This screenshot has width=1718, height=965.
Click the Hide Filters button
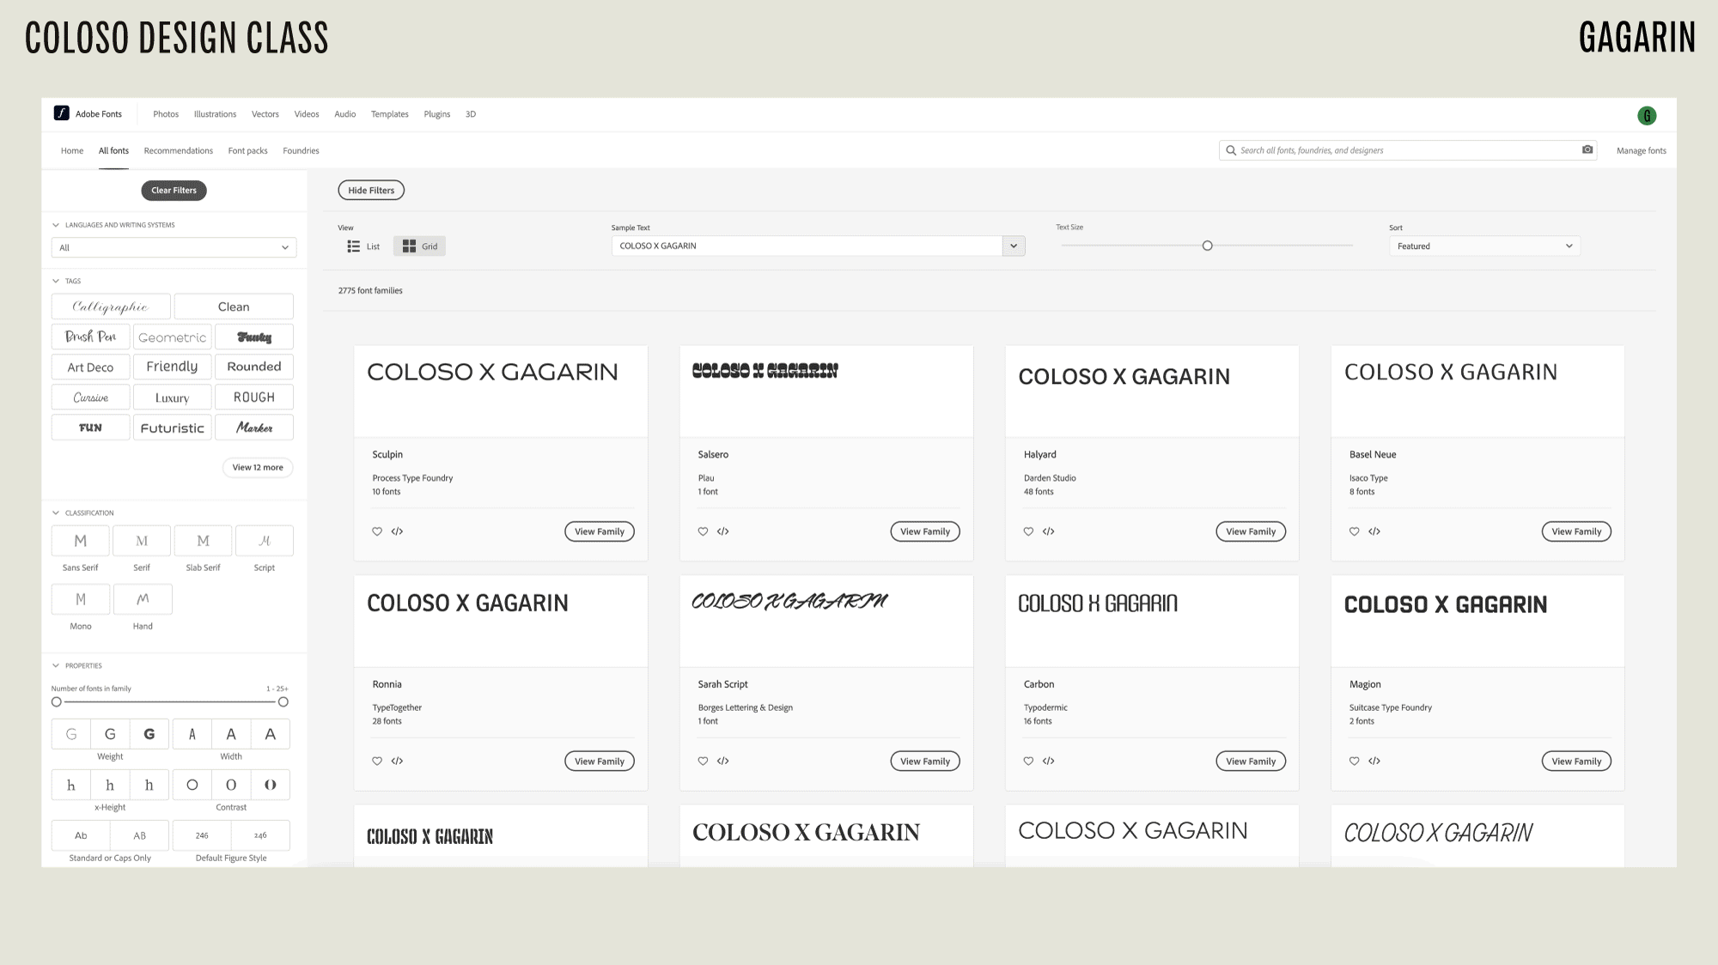pos(371,191)
